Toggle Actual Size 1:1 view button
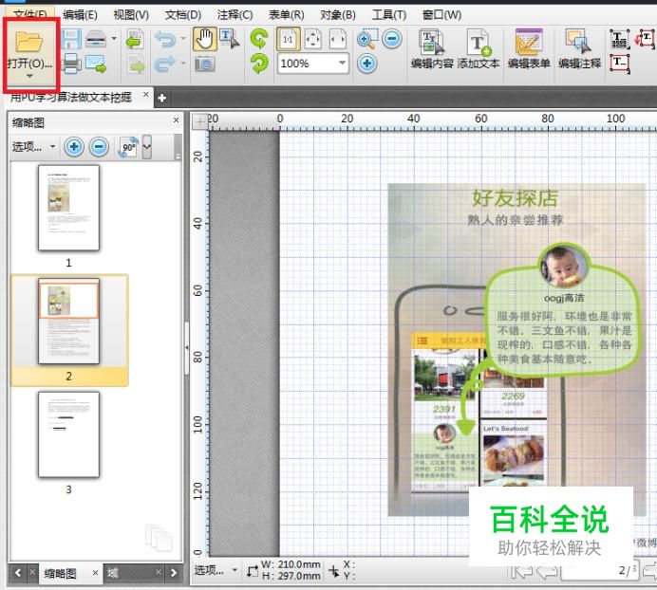This screenshot has width=657, height=590. [x=287, y=40]
